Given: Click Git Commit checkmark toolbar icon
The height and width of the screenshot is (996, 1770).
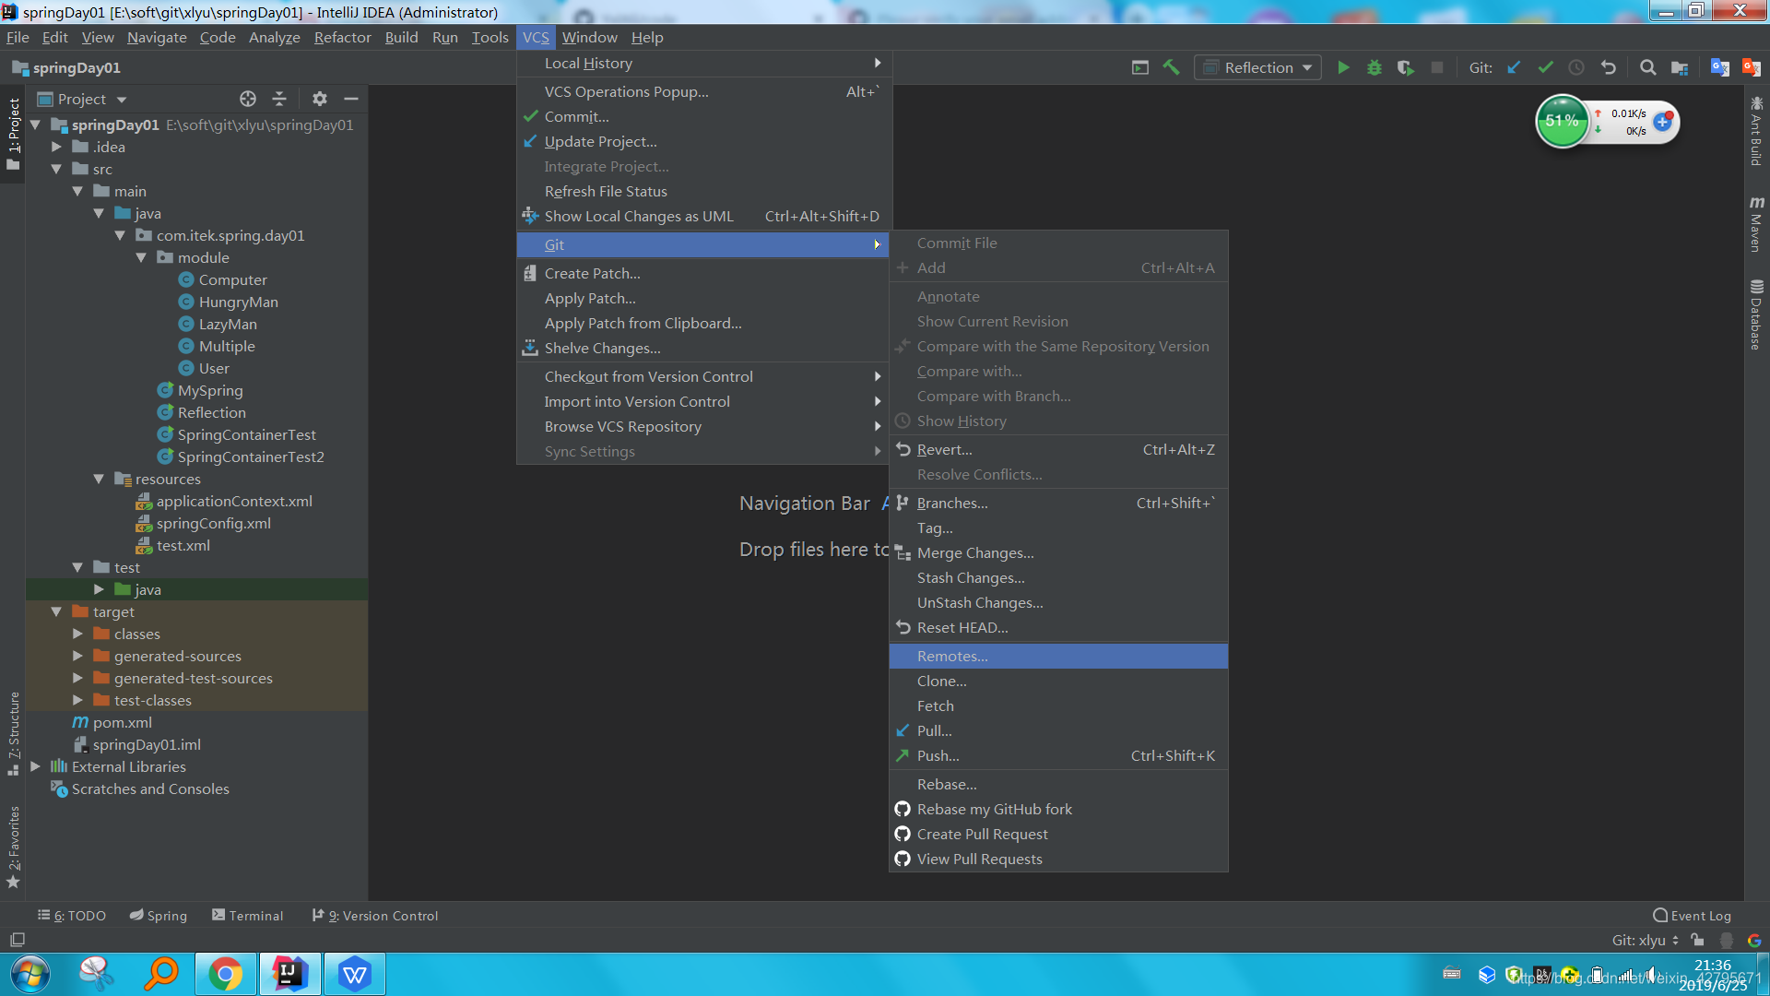Looking at the screenshot, I should (1545, 67).
